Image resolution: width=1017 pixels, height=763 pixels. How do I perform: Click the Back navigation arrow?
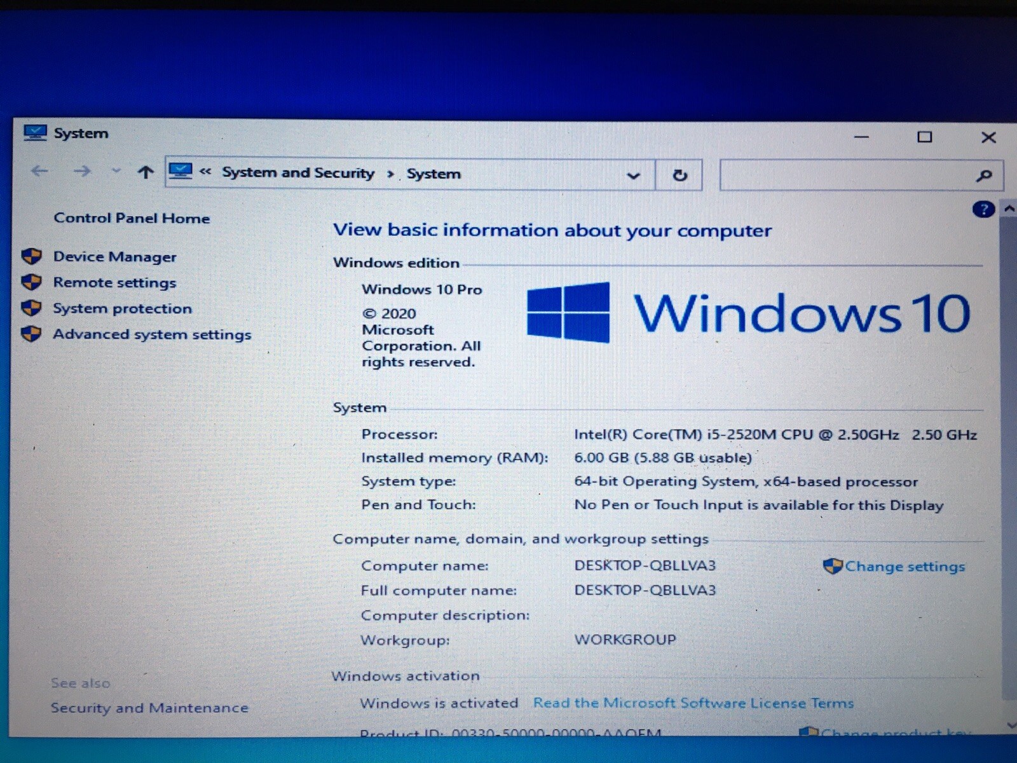pyautogui.click(x=39, y=171)
